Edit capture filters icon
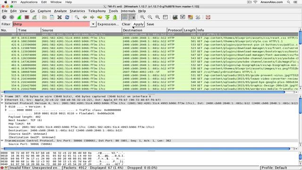 pos(175,17)
